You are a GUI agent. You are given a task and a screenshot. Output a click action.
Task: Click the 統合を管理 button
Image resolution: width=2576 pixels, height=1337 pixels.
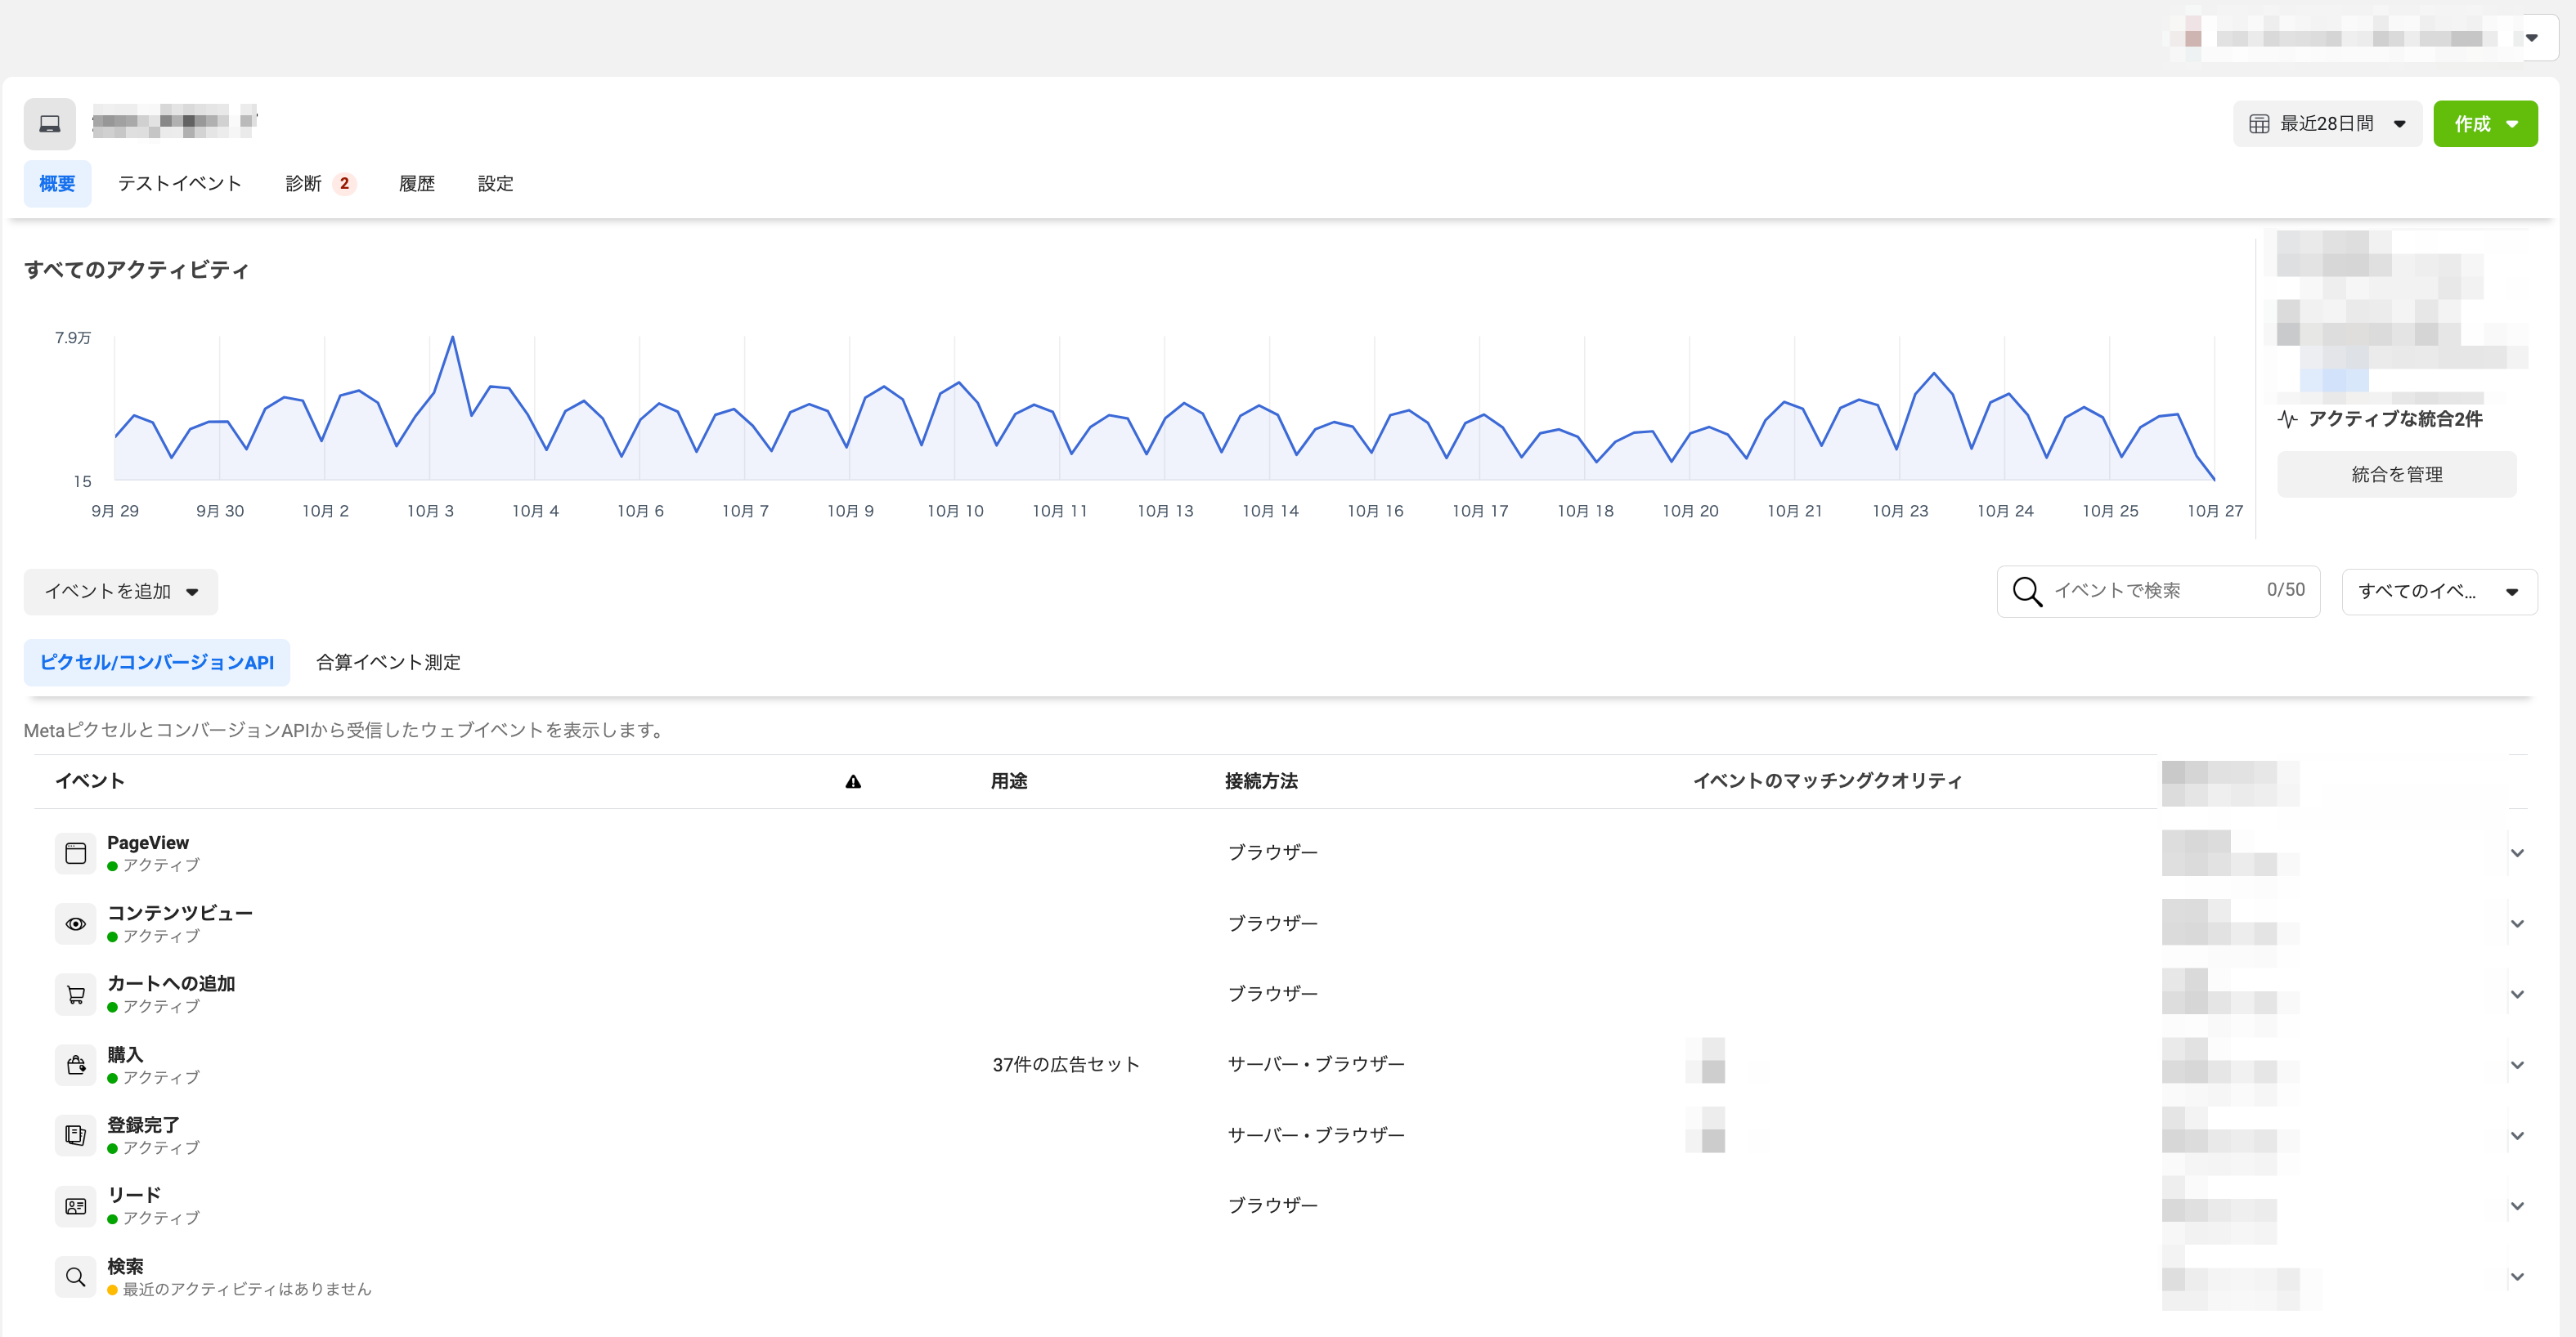coord(2397,475)
